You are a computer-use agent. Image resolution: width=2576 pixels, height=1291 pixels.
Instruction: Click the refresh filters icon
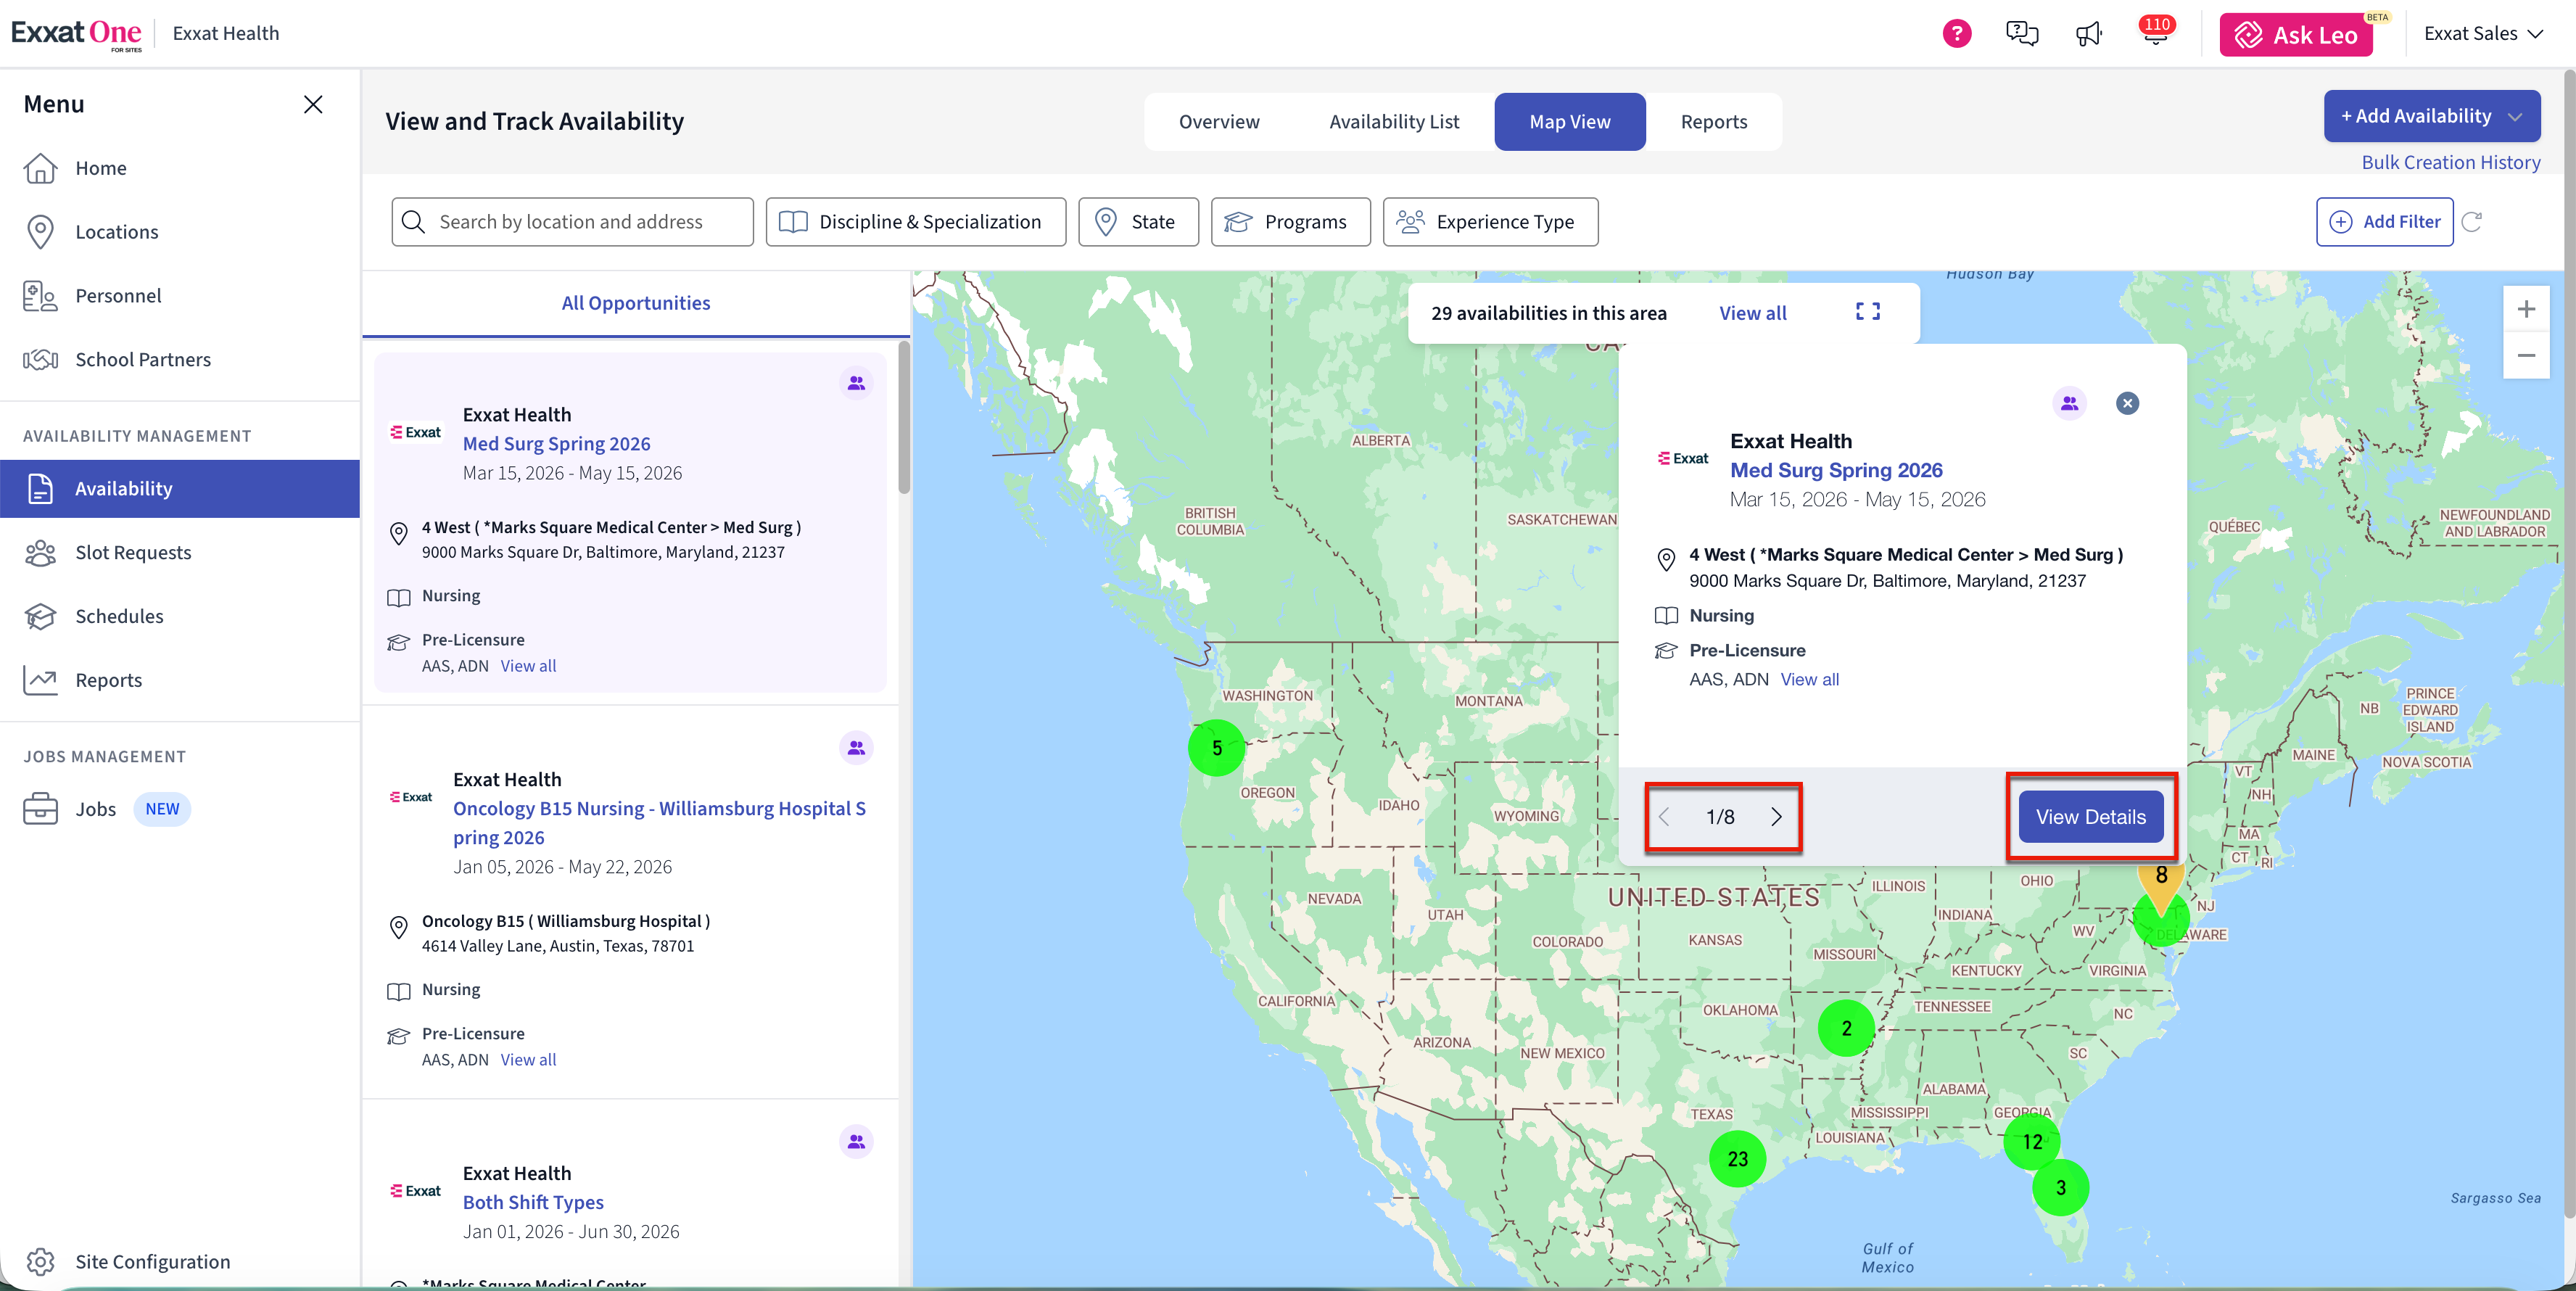[x=2472, y=222]
